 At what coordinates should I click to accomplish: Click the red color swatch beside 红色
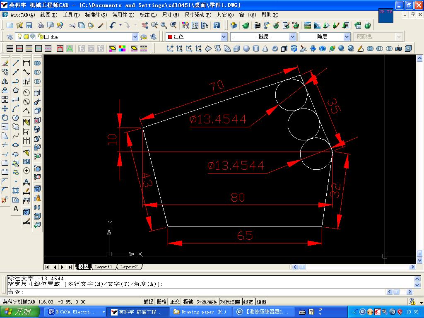click(170, 37)
